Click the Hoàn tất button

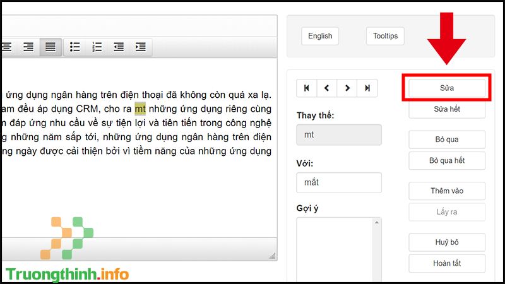[447, 263]
